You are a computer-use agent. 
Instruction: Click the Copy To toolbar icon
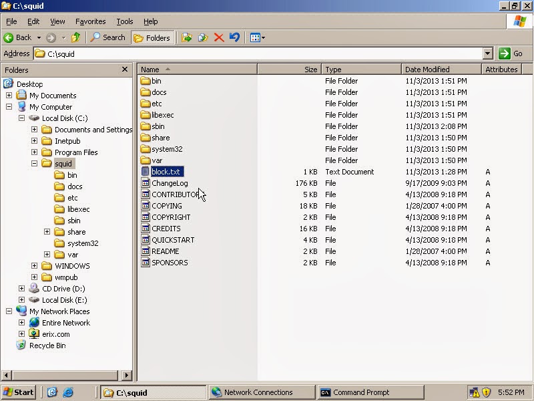203,37
